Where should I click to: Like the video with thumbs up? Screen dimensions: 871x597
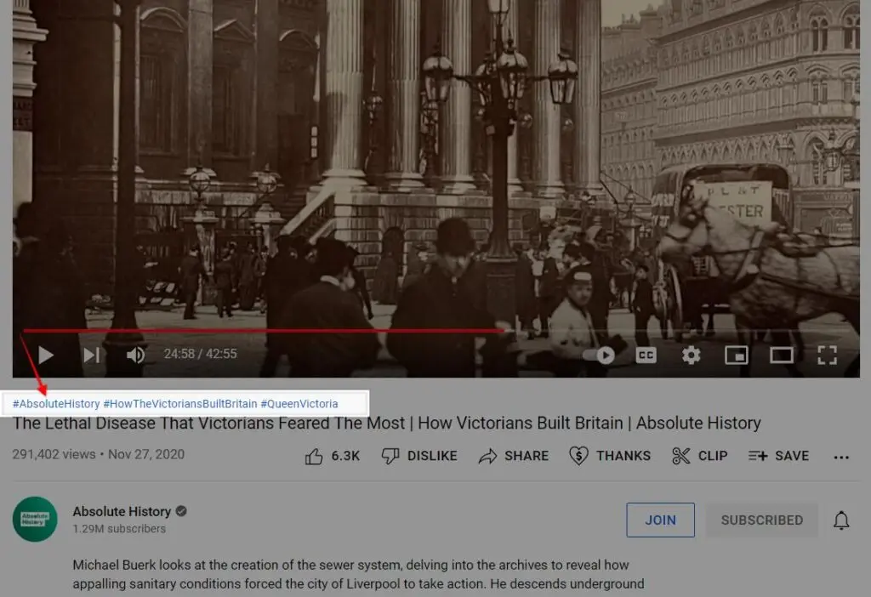pyautogui.click(x=333, y=456)
